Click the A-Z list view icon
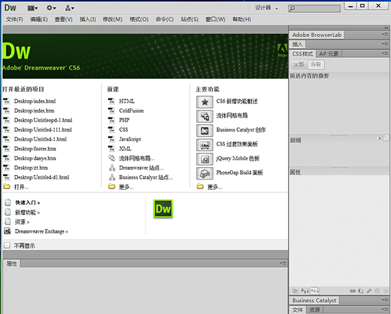The image size is (391, 314). click(x=304, y=291)
